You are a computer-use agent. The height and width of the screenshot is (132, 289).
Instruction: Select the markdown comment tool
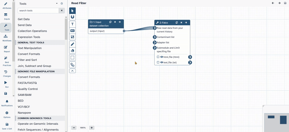point(73,31)
